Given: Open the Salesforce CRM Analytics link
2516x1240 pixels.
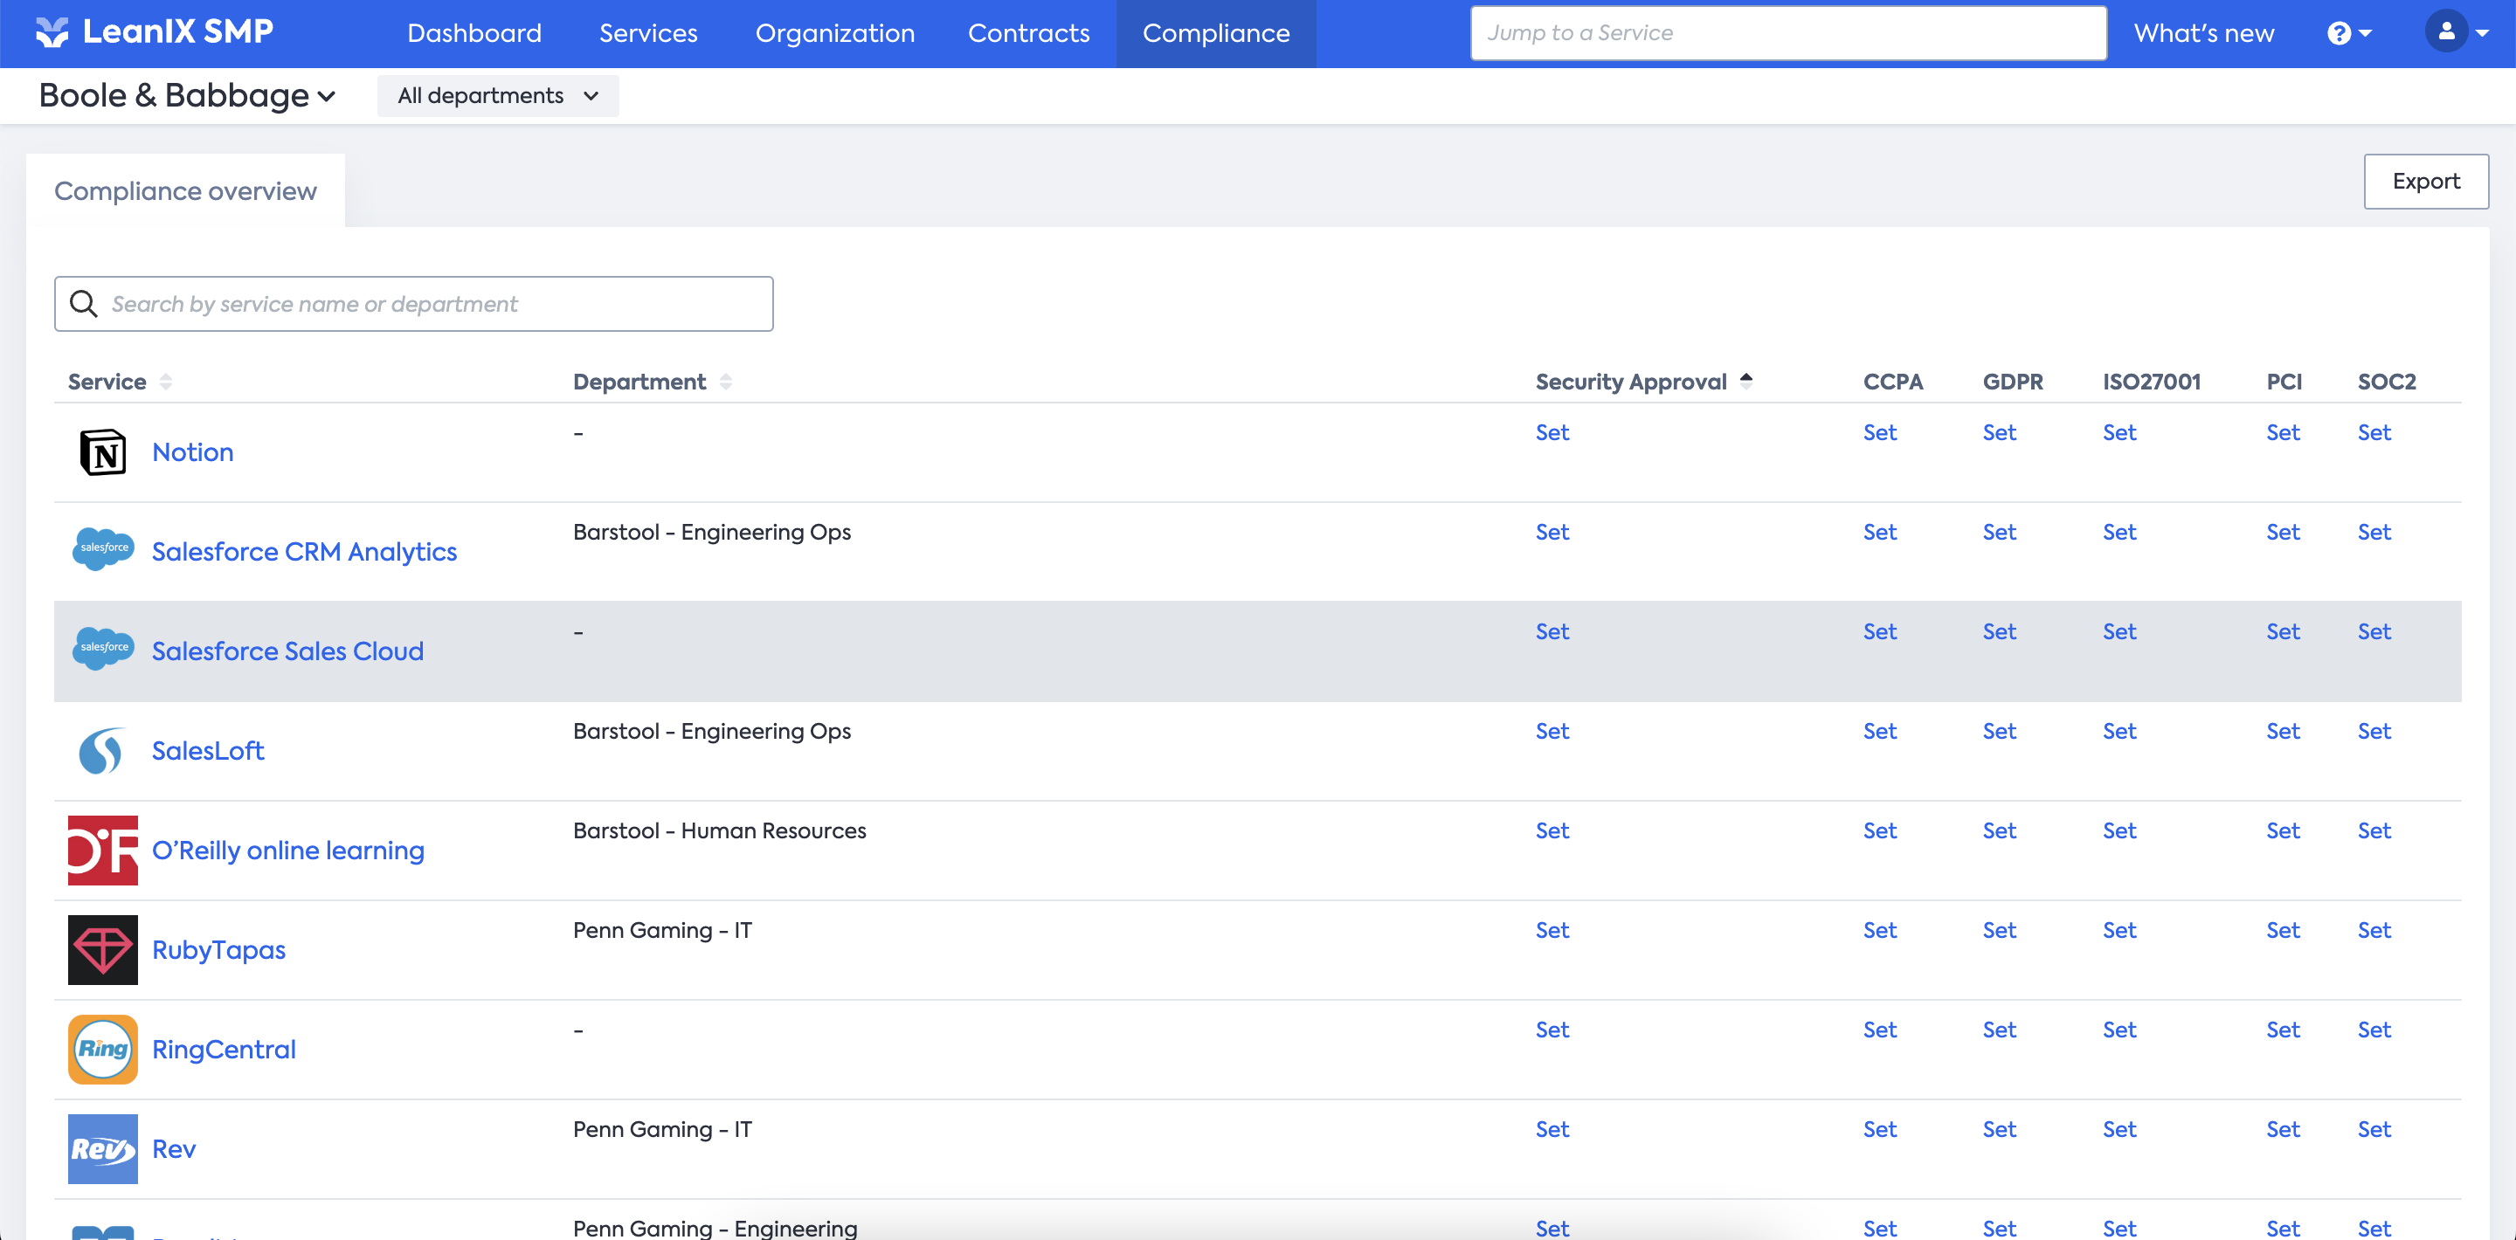Looking at the screenshot, I should pyautogui.click(x=304, y=552).
